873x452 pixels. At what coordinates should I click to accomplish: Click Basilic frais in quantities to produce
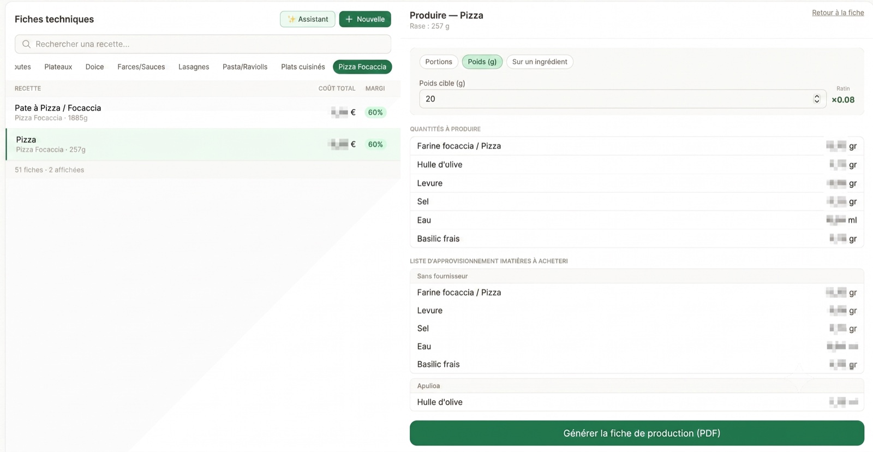click(x=637, y=239)
